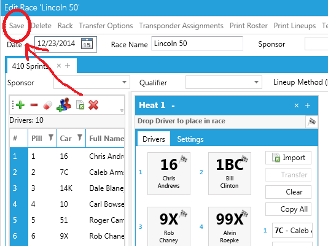Click the Import button
Viewport: 328px width, 246px height.
288,158
